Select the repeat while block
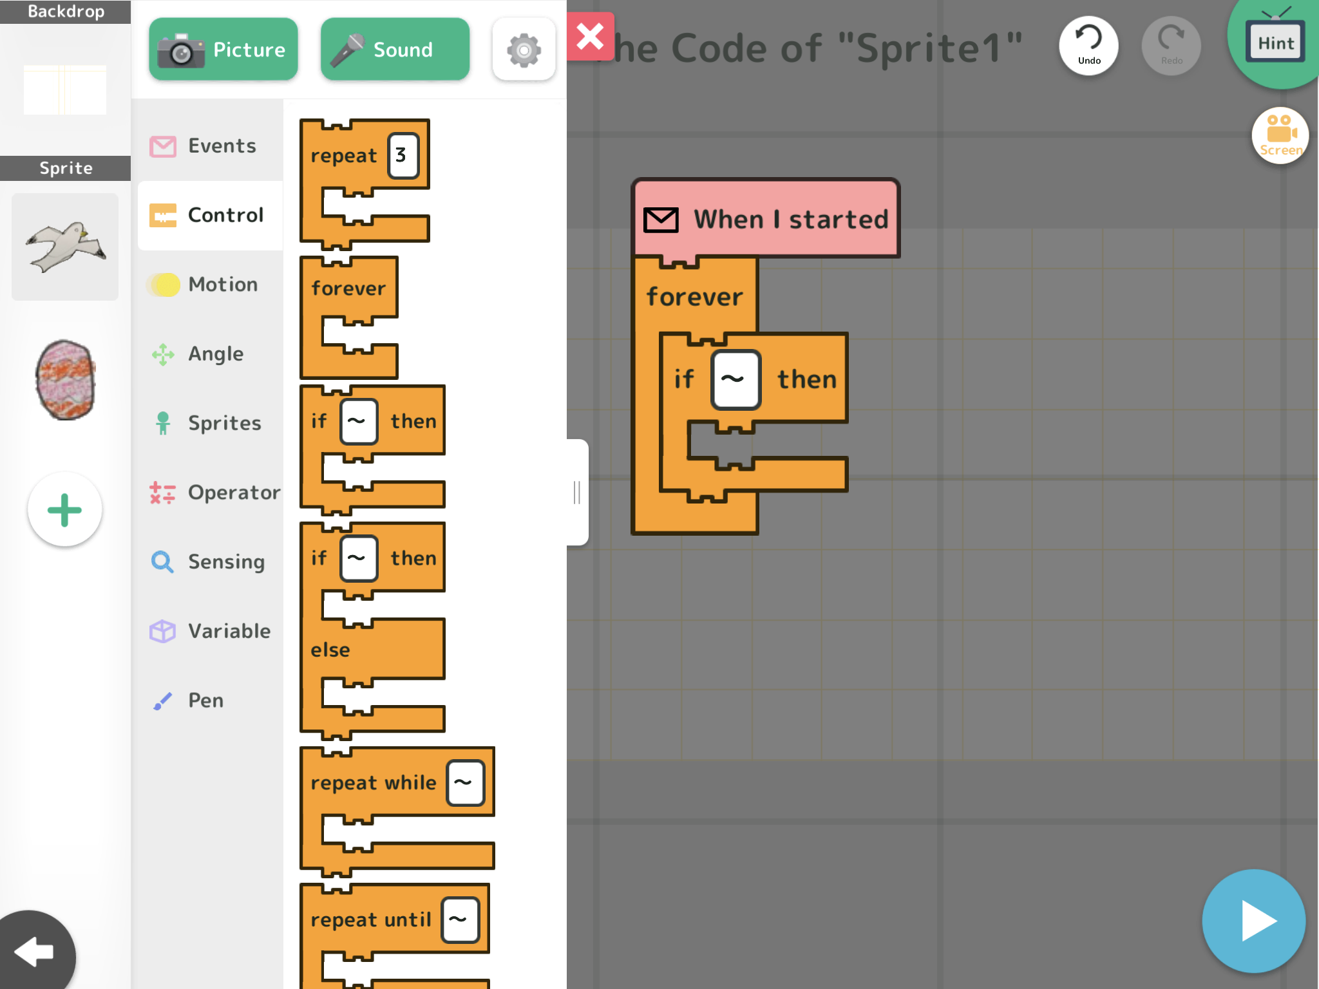Viewport: 1319px width, 989px height. click(374, 783)
